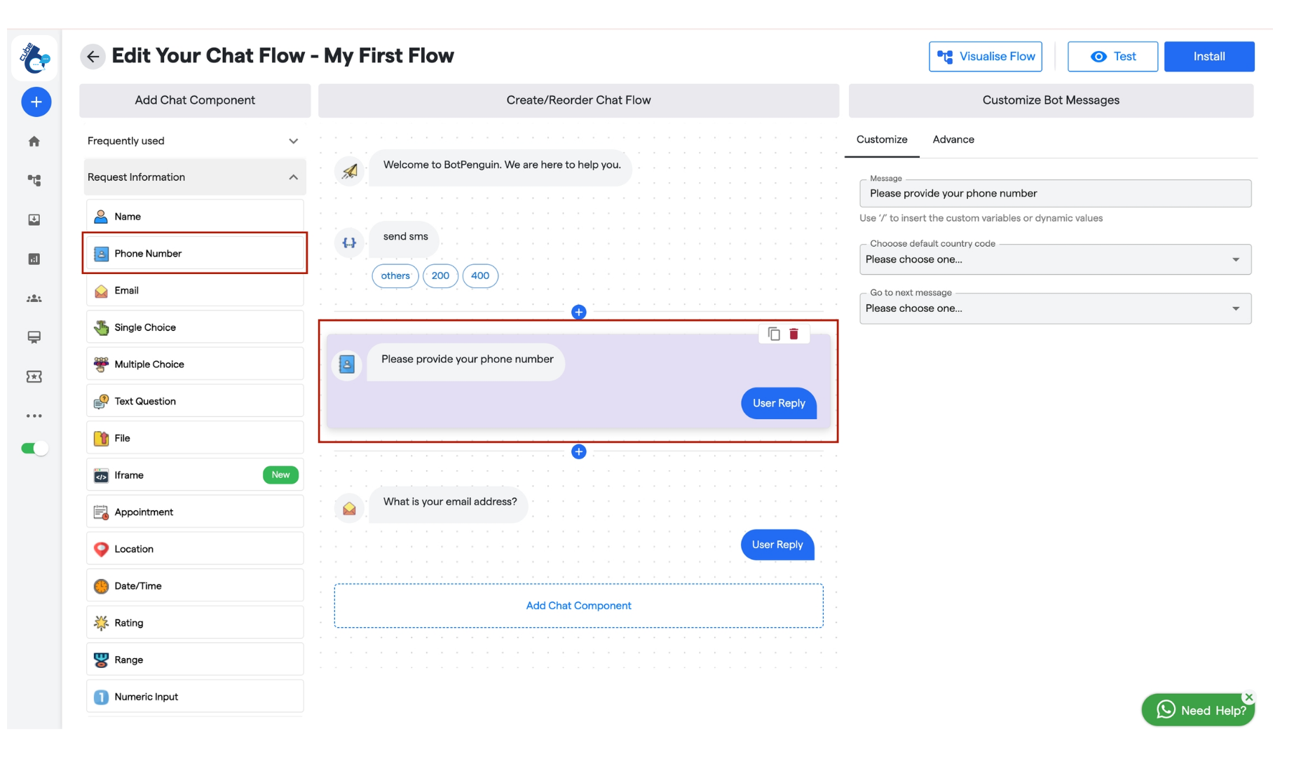
Task: Delete the phone number chat component
Action: pyautogui.click(x=794, y=334)
